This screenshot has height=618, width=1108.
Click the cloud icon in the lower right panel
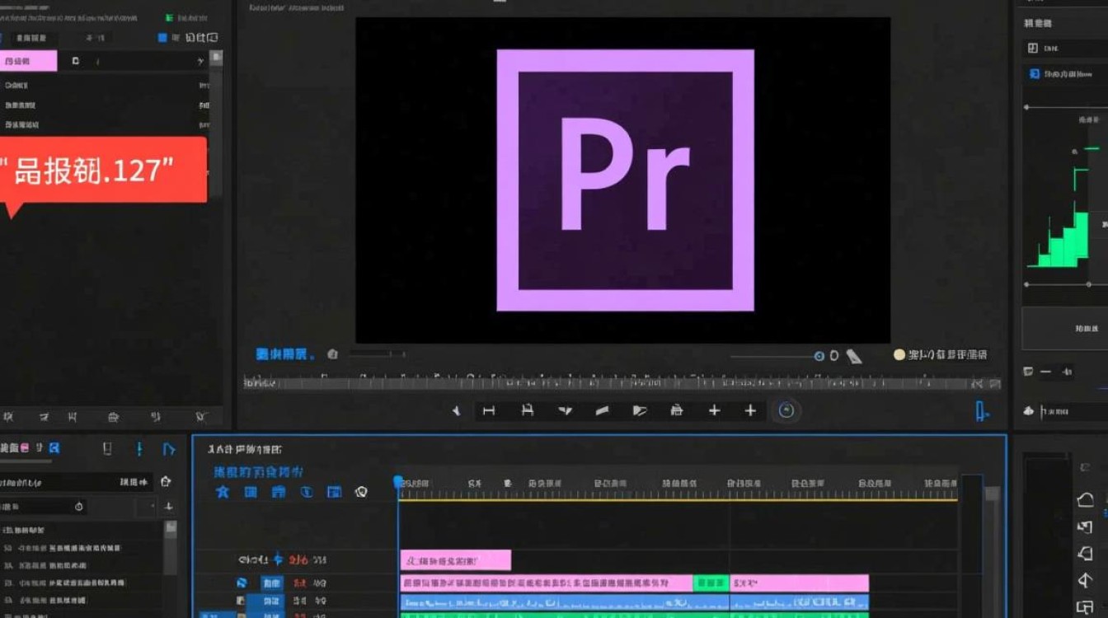(x=1029, y=410)
